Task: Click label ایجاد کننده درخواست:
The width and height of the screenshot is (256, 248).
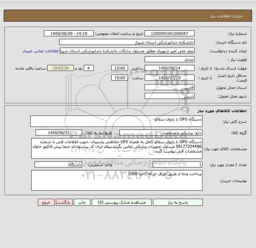Action: point(228,51)
